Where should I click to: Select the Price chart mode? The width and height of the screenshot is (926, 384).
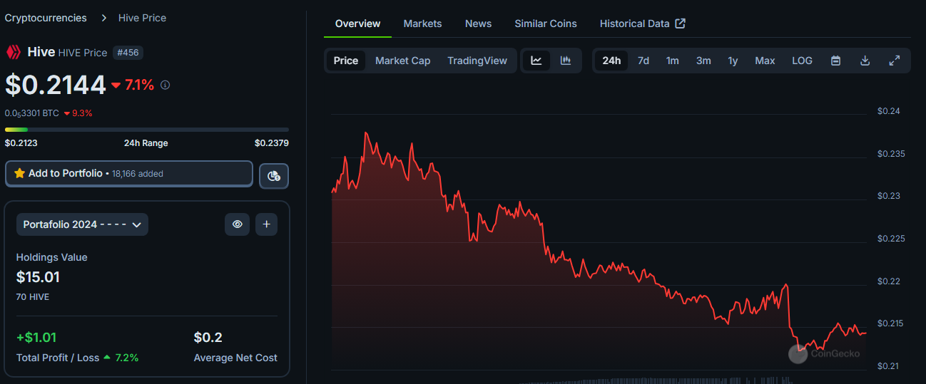(346, 61)
